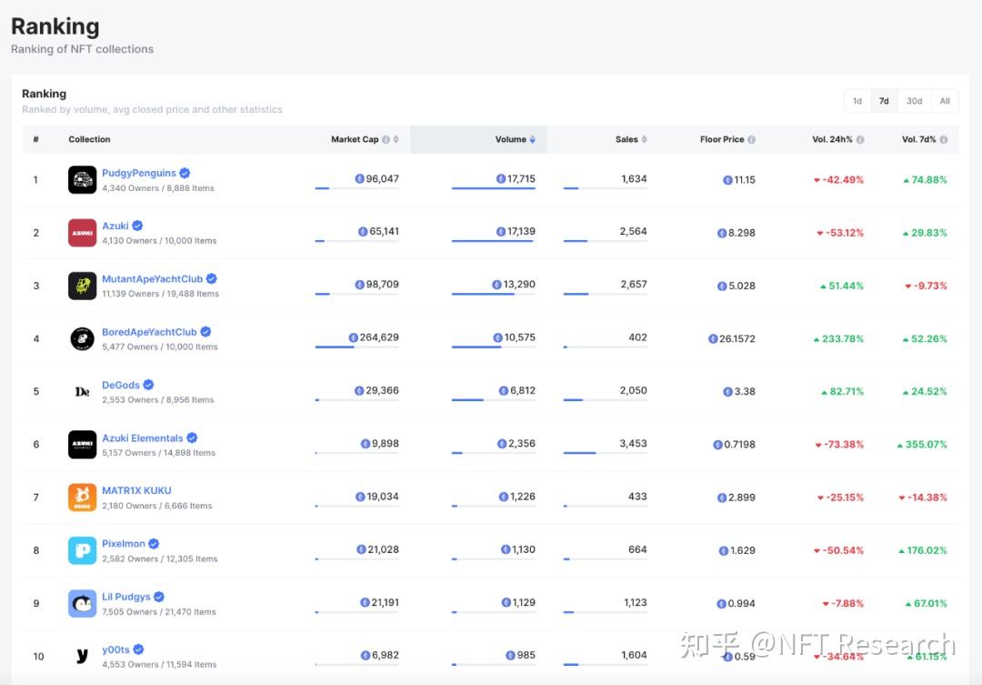Click the orange MATR1X KUKU logo

coord(82,498)
